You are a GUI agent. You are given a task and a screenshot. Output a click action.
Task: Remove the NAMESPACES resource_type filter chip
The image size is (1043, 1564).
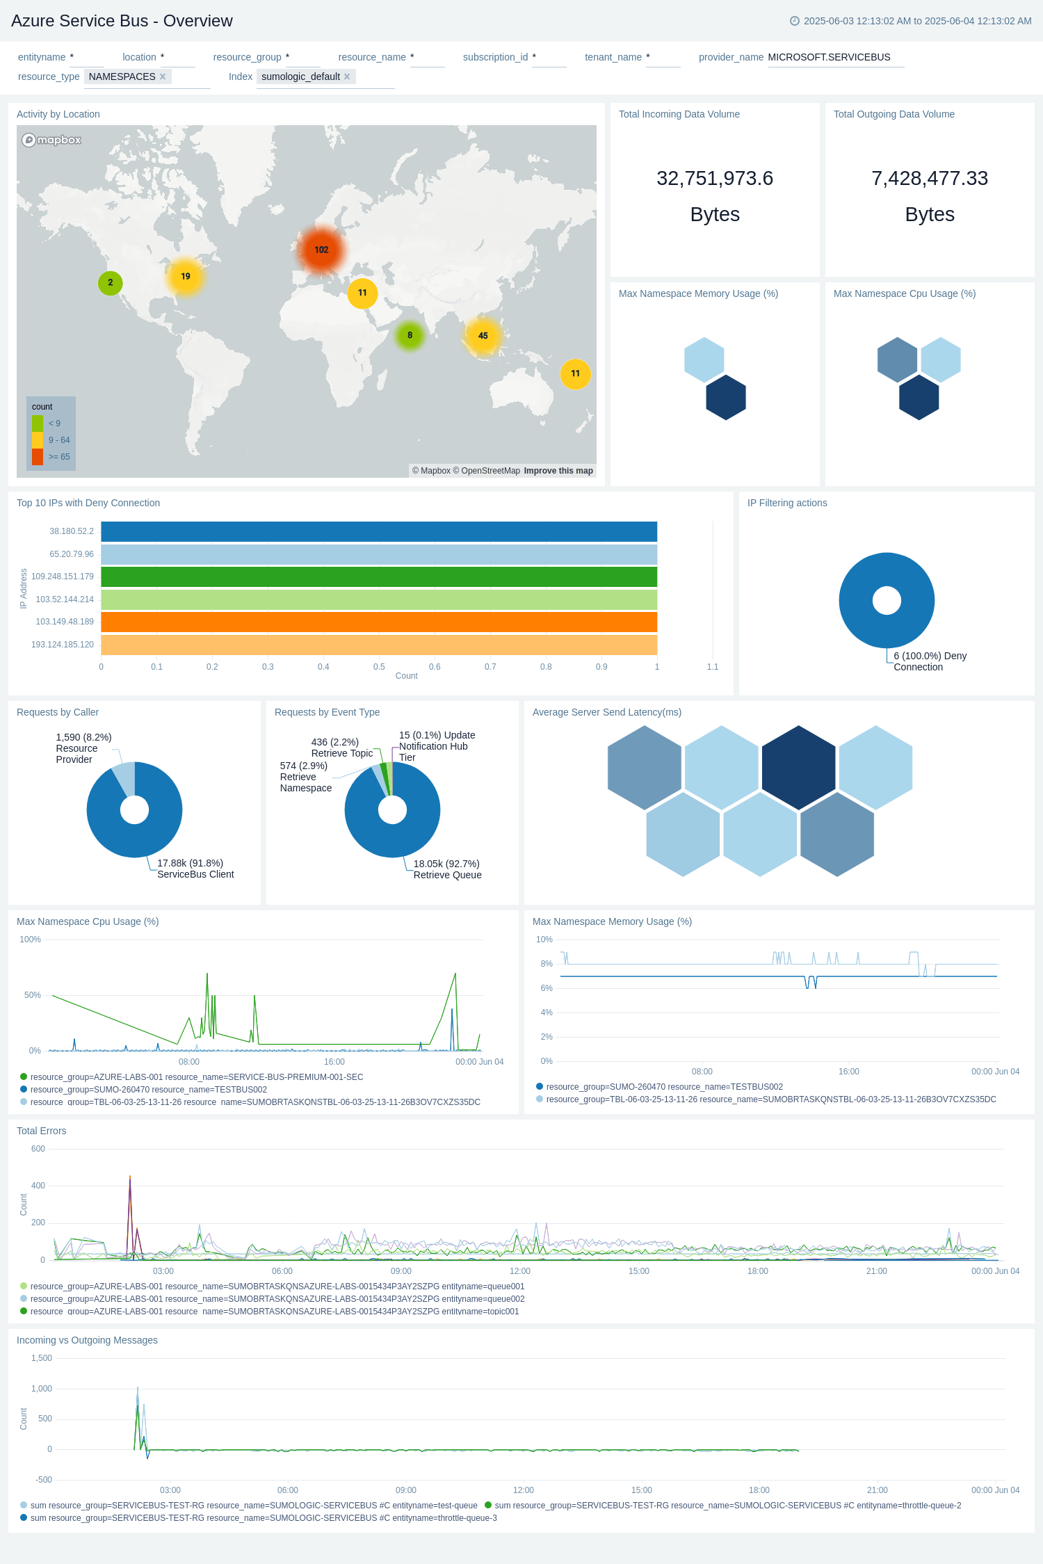pyautogui.click(x=163, y=76)
